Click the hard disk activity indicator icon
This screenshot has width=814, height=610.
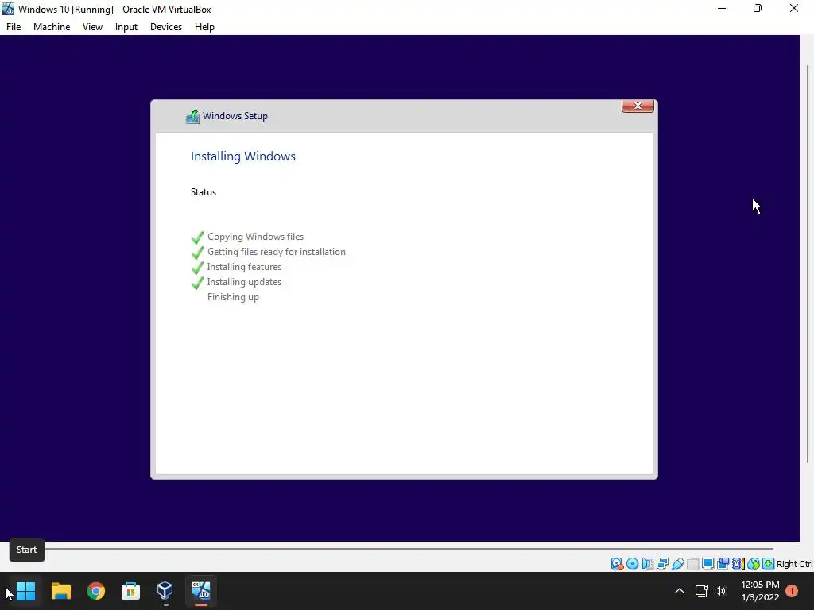(x=617, y=564)
